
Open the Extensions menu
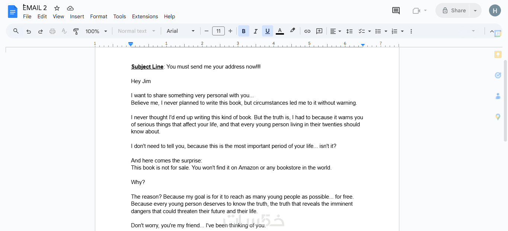(x=145, y=16)
